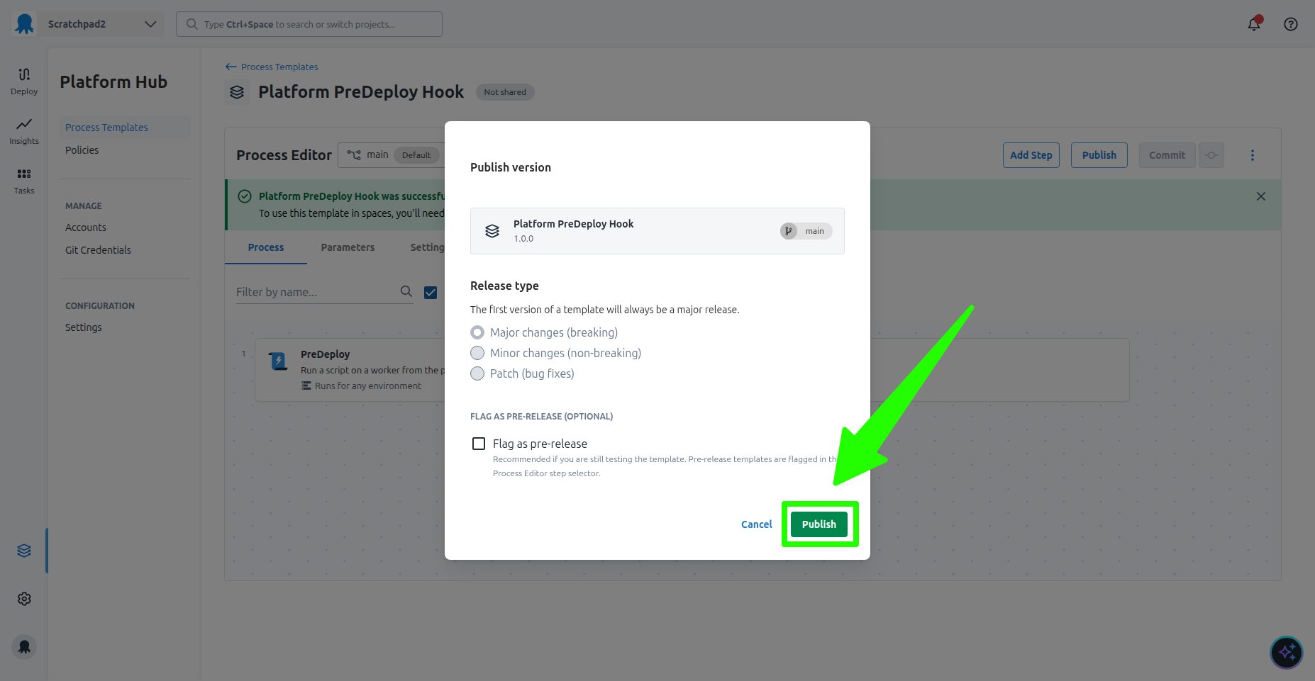Open notifications via the bell icon
The image size is (1315, 681).
(x=1254, y=23)
